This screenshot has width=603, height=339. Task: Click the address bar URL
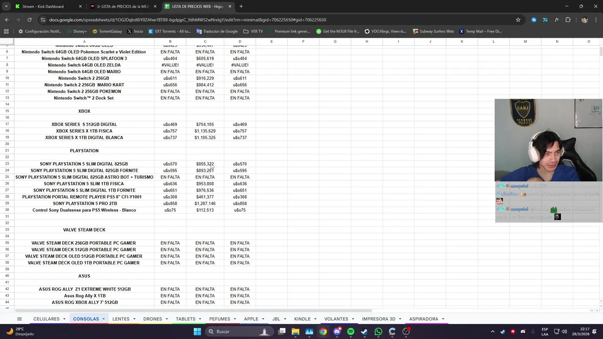[187, 20]
